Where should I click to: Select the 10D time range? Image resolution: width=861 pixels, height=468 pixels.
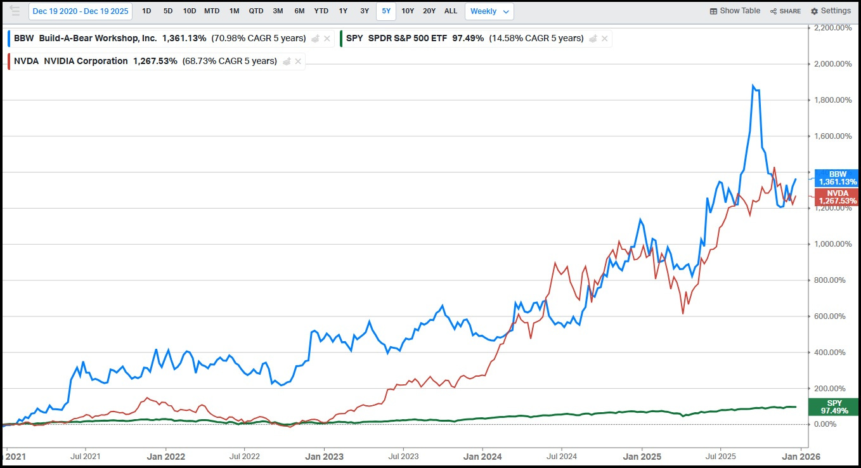190,11
